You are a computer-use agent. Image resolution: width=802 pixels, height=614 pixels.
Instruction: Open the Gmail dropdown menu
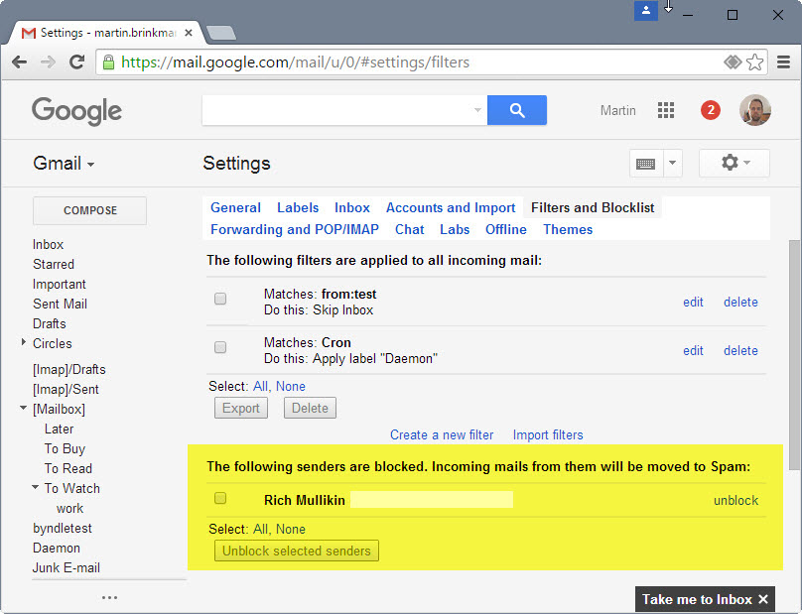point(64,164)
